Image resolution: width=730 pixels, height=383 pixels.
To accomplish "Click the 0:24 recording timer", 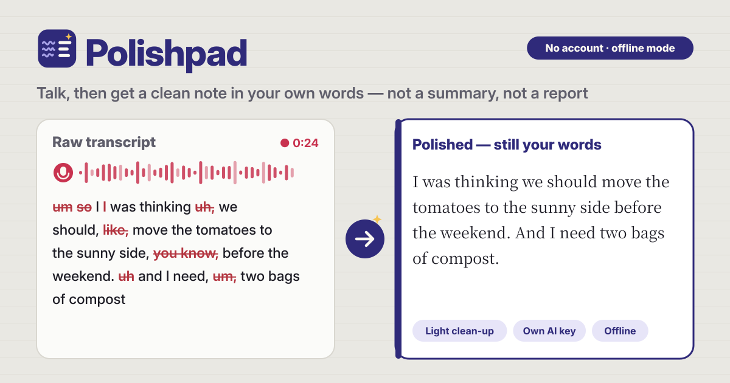I will (x=305, y=143).
